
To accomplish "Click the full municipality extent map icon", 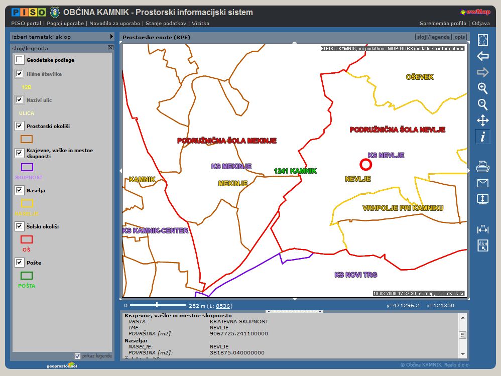I will coord(482,40).
